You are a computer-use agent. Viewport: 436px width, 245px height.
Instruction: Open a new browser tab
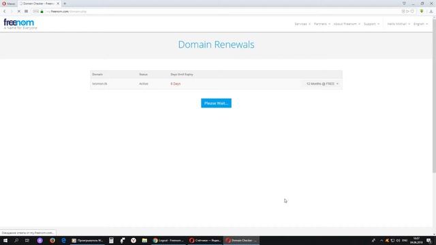tap(65, 3)
